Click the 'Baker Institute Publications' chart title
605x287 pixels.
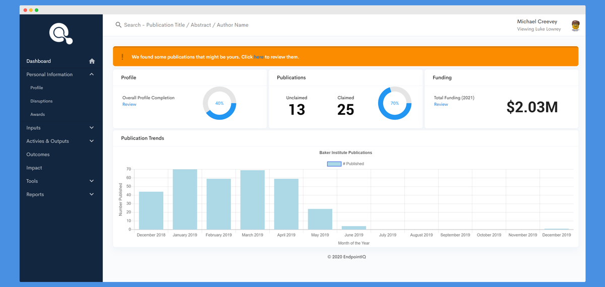pyautogui.click(x=346, y=153)
